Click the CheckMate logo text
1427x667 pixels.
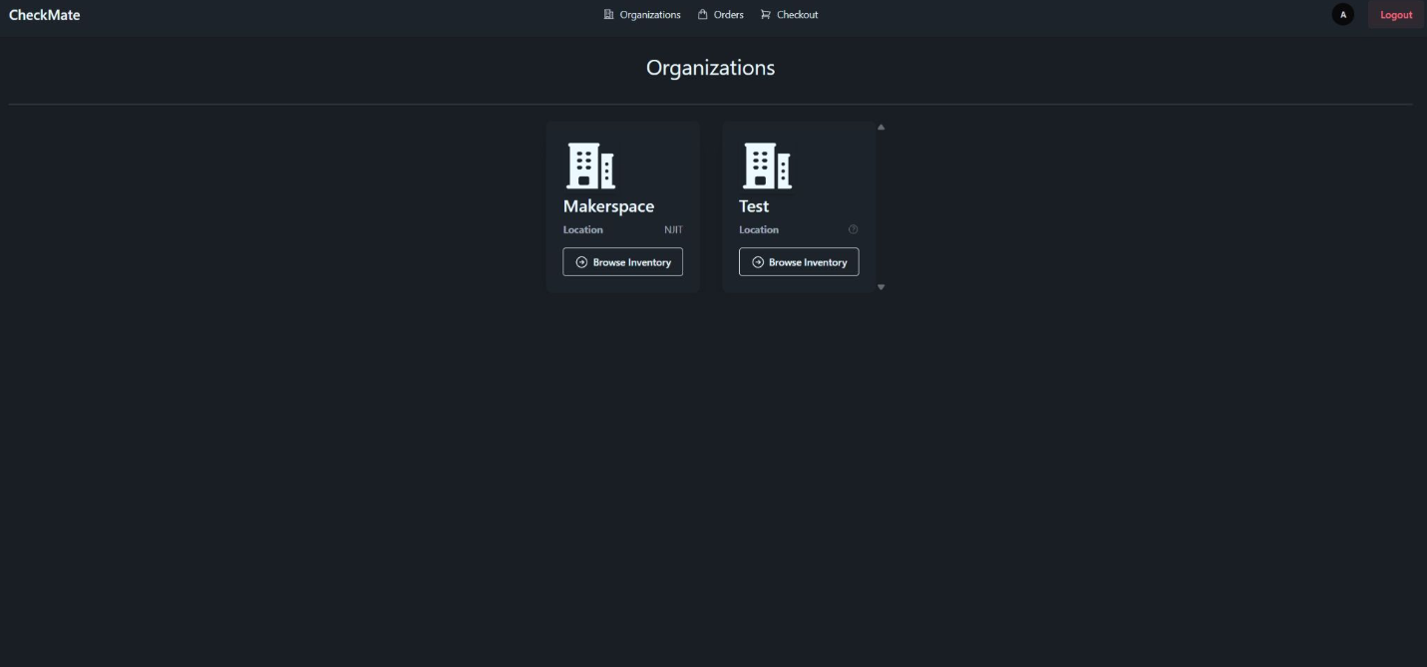(x=45, y=15)
